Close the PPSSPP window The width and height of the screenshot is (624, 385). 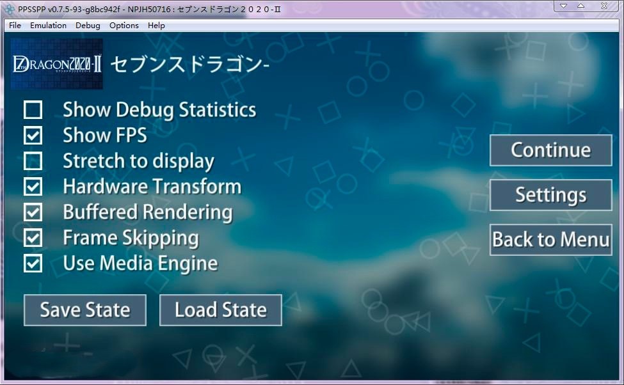click(x=604, y=6)
